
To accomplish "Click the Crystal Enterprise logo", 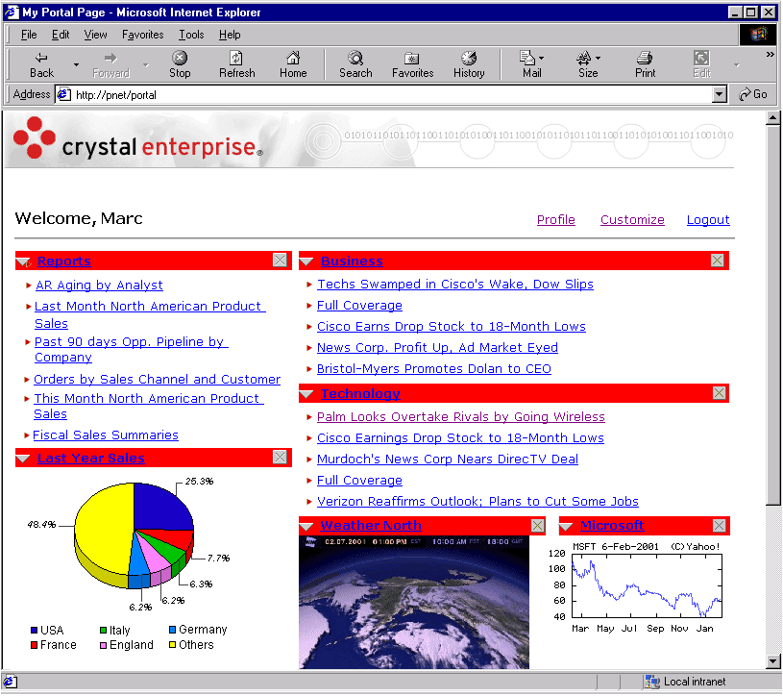I will (137, 138).
